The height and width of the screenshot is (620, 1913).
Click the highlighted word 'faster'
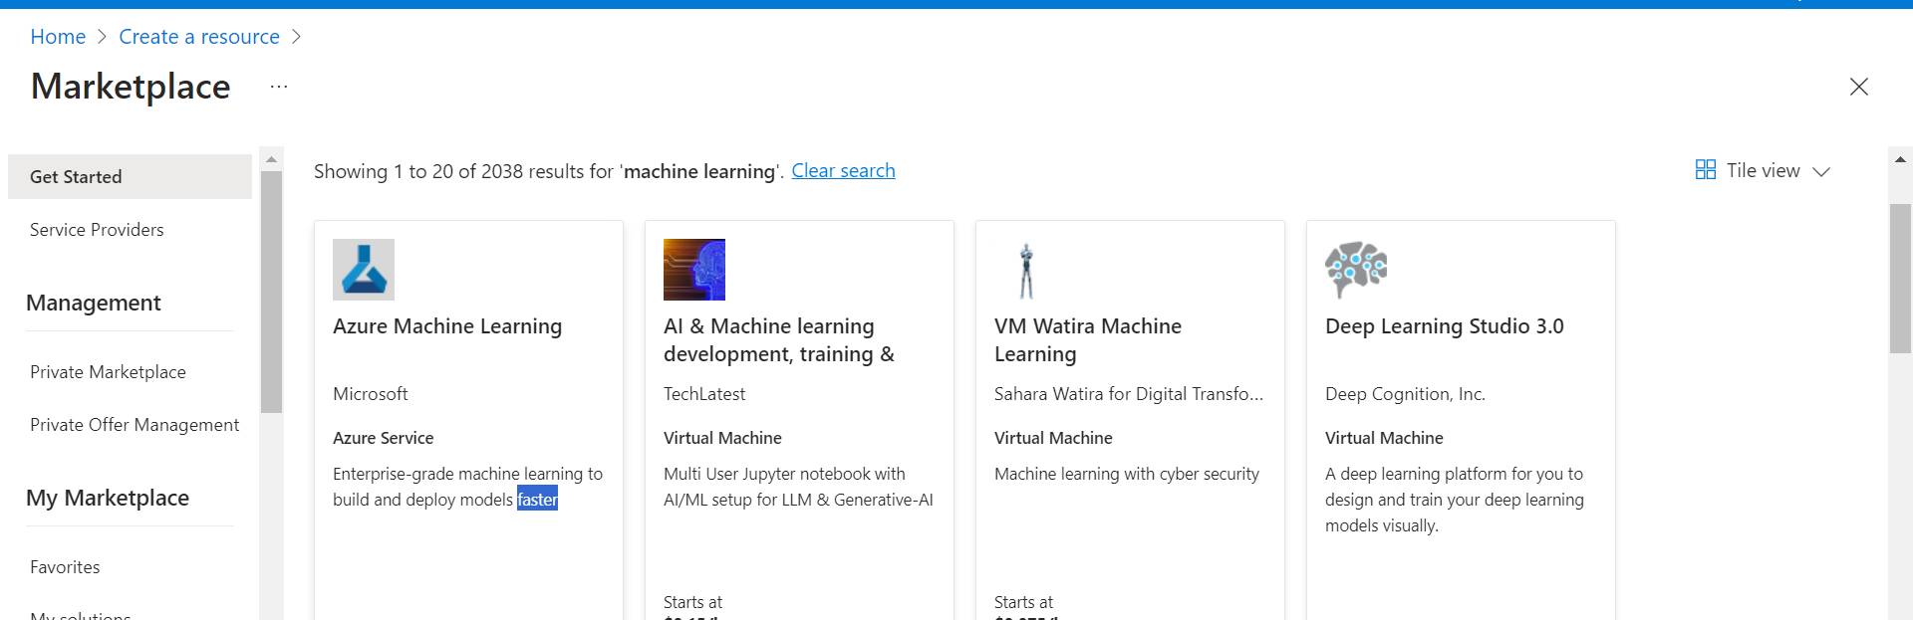point(537,500)
